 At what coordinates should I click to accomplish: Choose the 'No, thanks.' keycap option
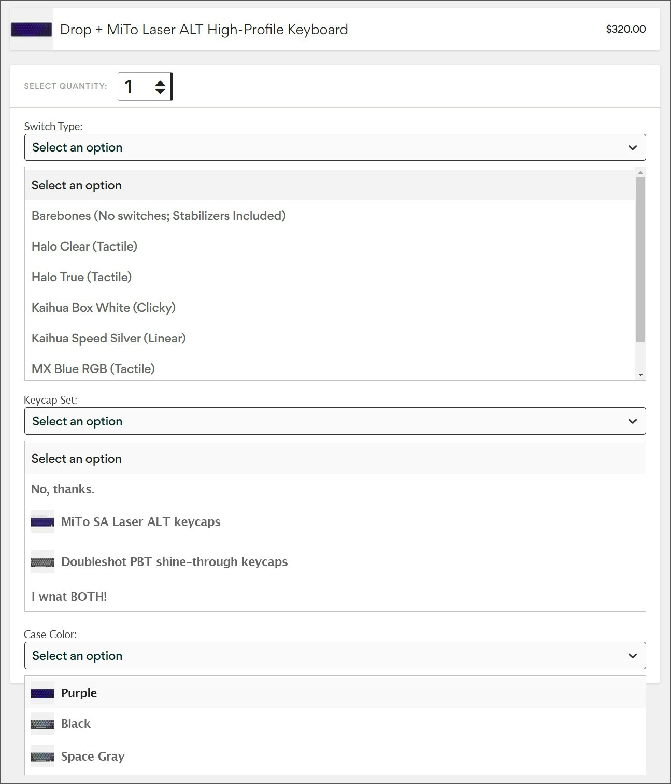pos(63,489)
